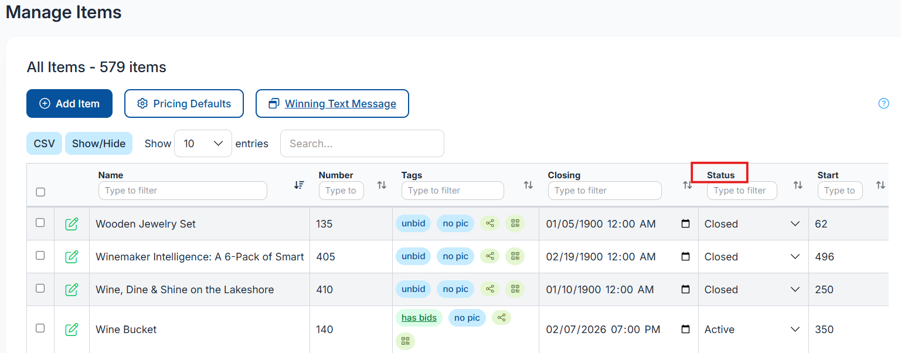Click the Search items field

(x=362, y=144)
